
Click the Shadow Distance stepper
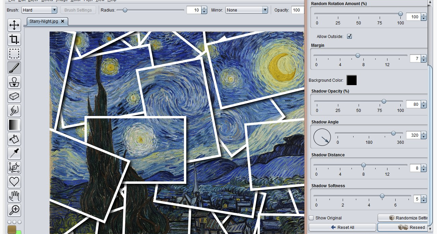coord(423,168)
